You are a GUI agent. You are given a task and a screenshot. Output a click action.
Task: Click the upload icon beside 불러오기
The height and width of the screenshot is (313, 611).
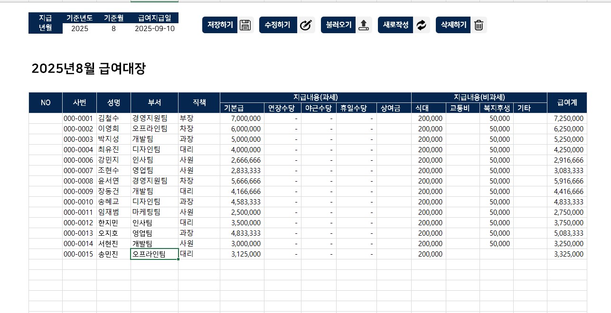click(x=364, y=25)
